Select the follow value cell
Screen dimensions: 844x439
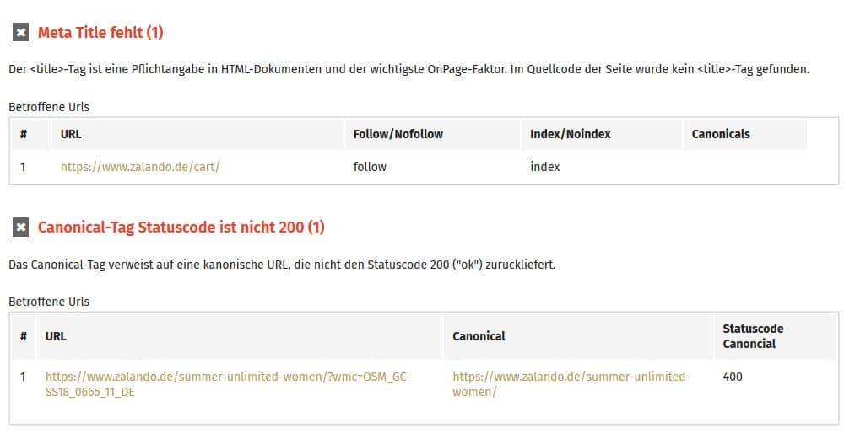370,167
